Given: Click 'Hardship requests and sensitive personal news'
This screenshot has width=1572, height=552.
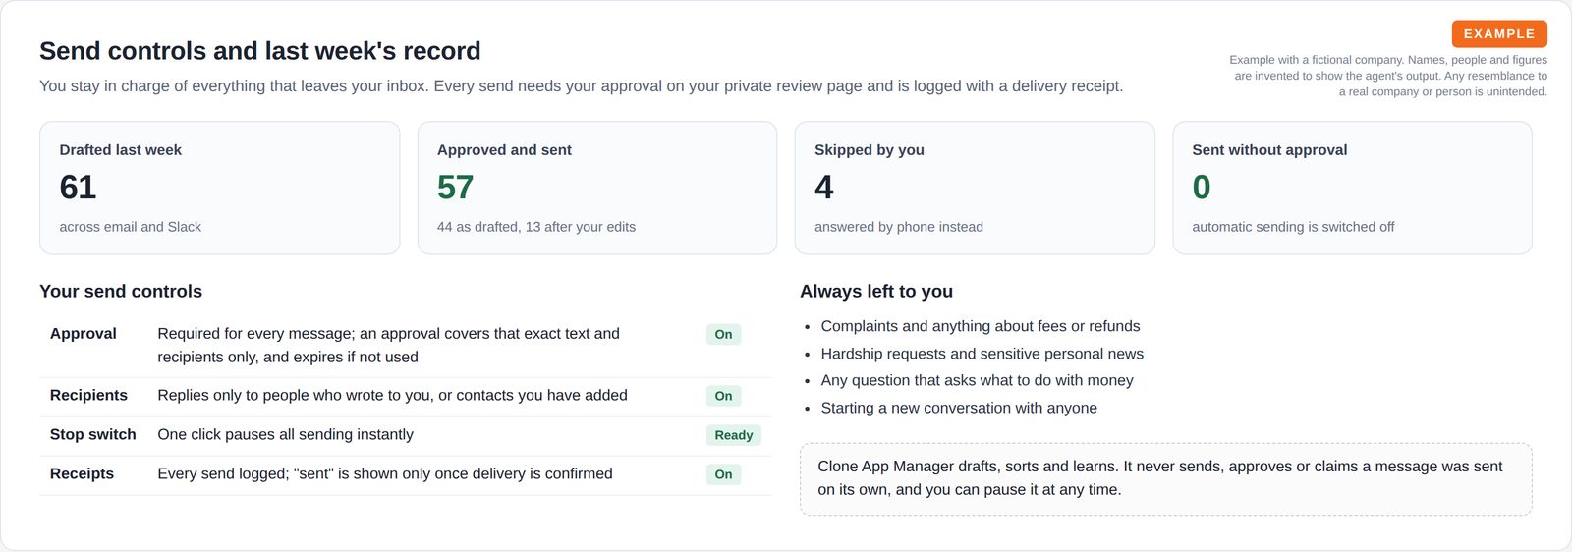Looking at the screenshot, I should pos(982,354).
